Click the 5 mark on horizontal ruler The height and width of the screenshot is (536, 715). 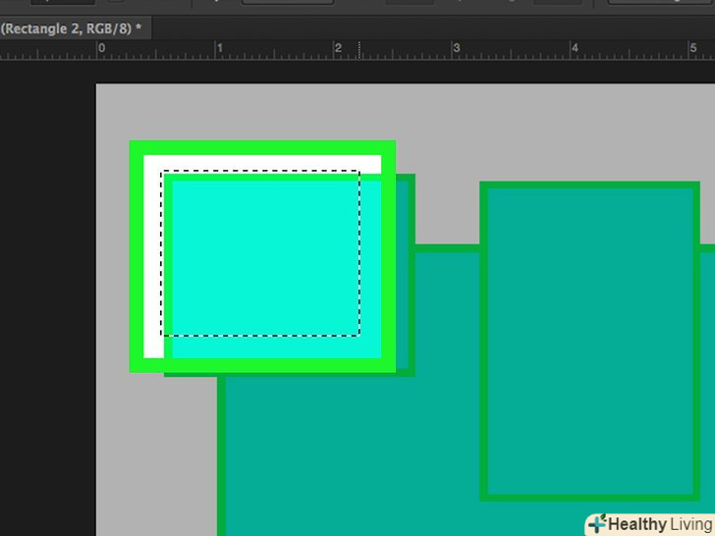click(693, 48)
